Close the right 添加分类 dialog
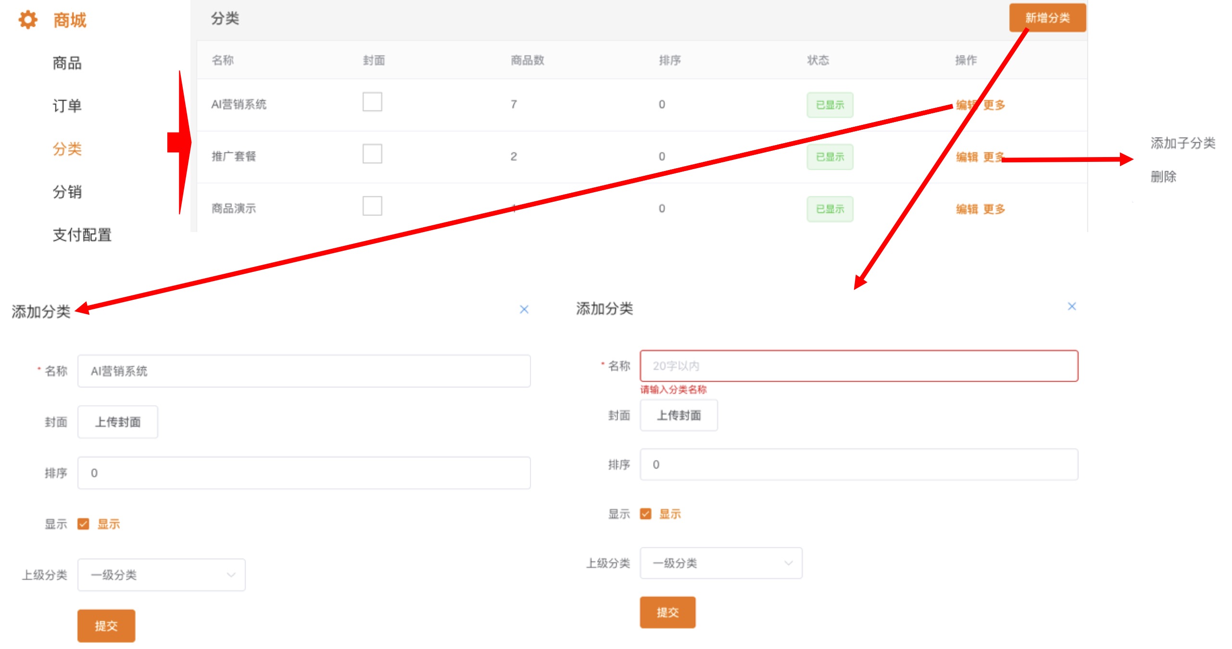 (x=1072, y=306)
